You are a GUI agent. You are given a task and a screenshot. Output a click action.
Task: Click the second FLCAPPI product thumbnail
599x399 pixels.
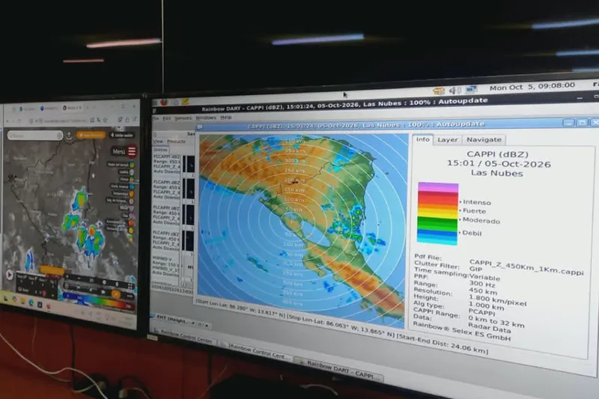(189, 189)
